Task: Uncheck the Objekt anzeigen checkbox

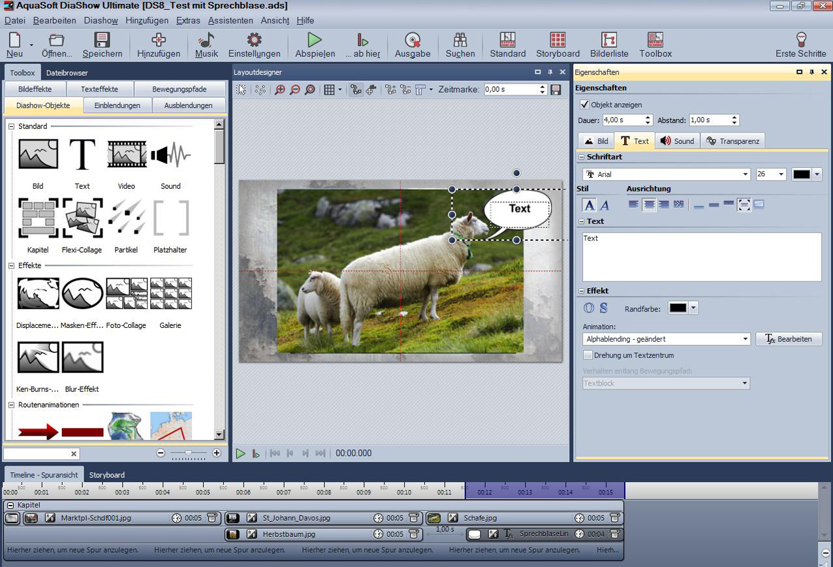Action: (x=585, y=105)
